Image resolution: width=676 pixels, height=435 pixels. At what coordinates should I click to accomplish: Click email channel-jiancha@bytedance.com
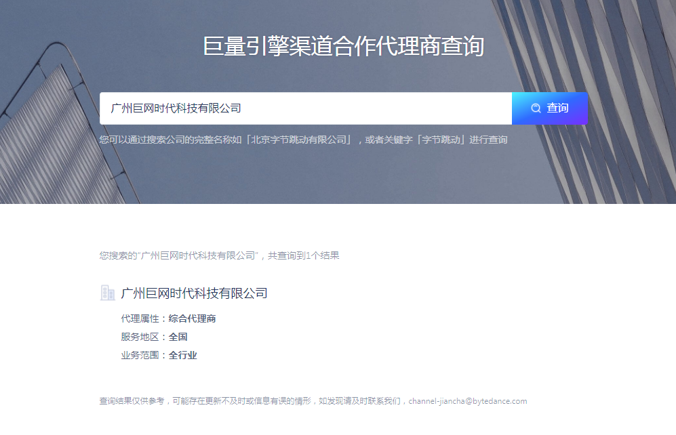pos(468,401)
